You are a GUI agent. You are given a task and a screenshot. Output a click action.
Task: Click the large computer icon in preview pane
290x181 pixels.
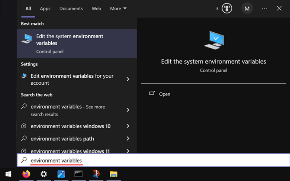214,40
